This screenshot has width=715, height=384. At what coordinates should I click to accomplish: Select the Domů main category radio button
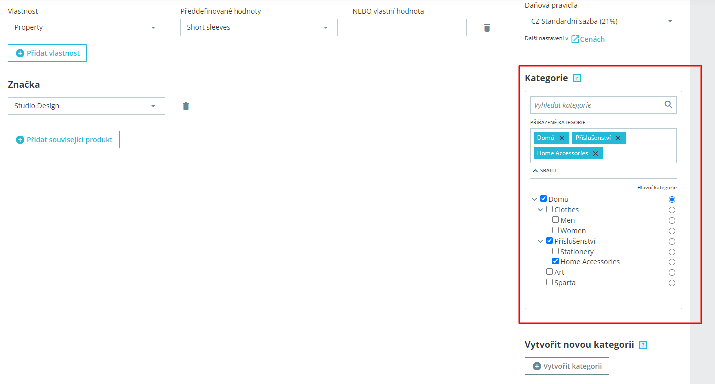[x=672, y=199]
